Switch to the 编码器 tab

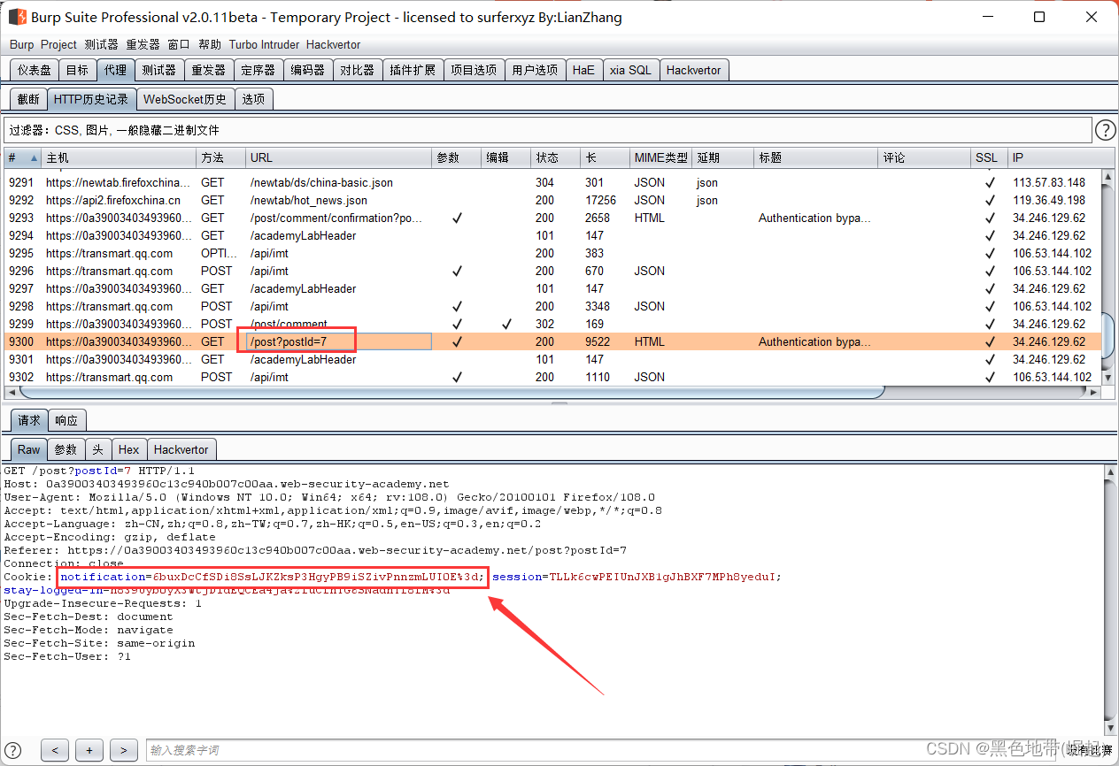point(307,70)
